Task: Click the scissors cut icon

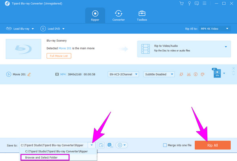Action: [x=189, y=74]
